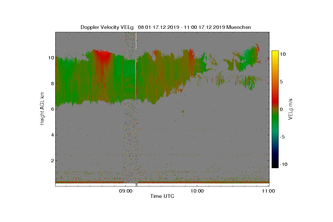This screenshot has width=333, height=222.
Task: Click the height axis tick label '6'
Action: [52, 109]
